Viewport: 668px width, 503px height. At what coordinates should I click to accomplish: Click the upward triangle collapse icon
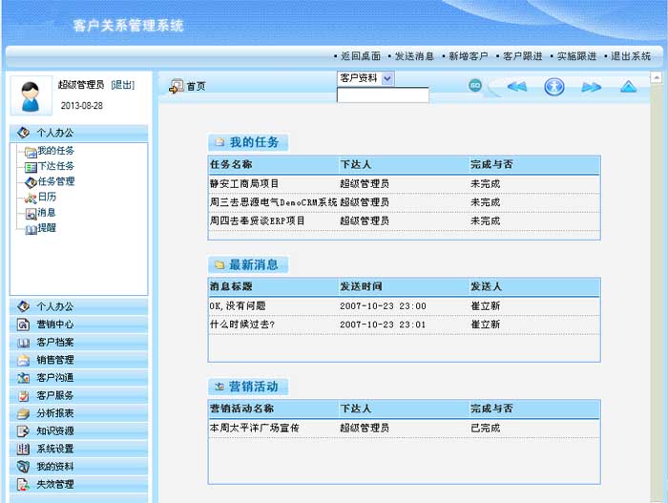coord(628,87)
